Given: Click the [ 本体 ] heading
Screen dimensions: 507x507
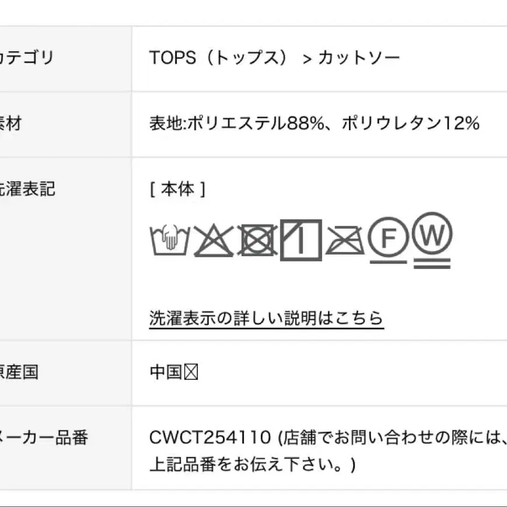Looking at the screenshot, I should pos(177,189).
